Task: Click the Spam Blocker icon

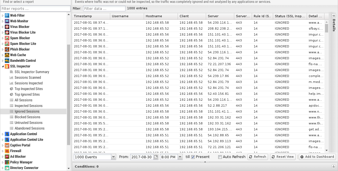Action: pos(7,38)
